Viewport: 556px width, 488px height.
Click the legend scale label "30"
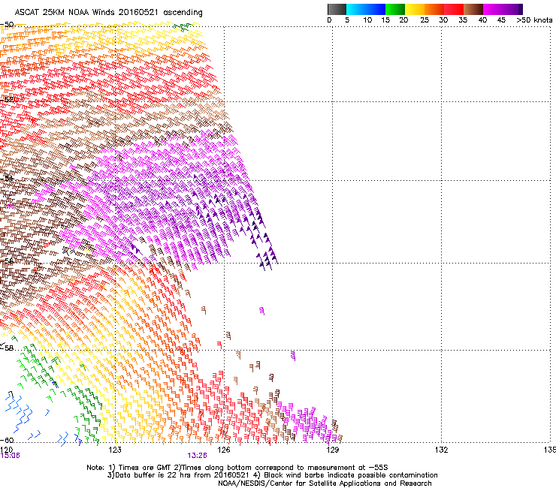click(x=443, y=20)
